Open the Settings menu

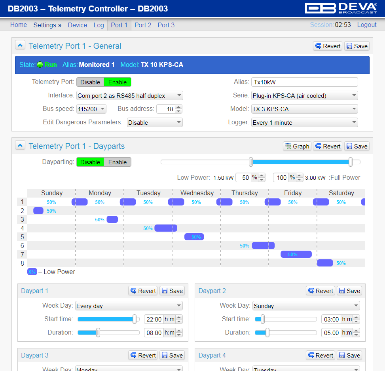[47, 25]
